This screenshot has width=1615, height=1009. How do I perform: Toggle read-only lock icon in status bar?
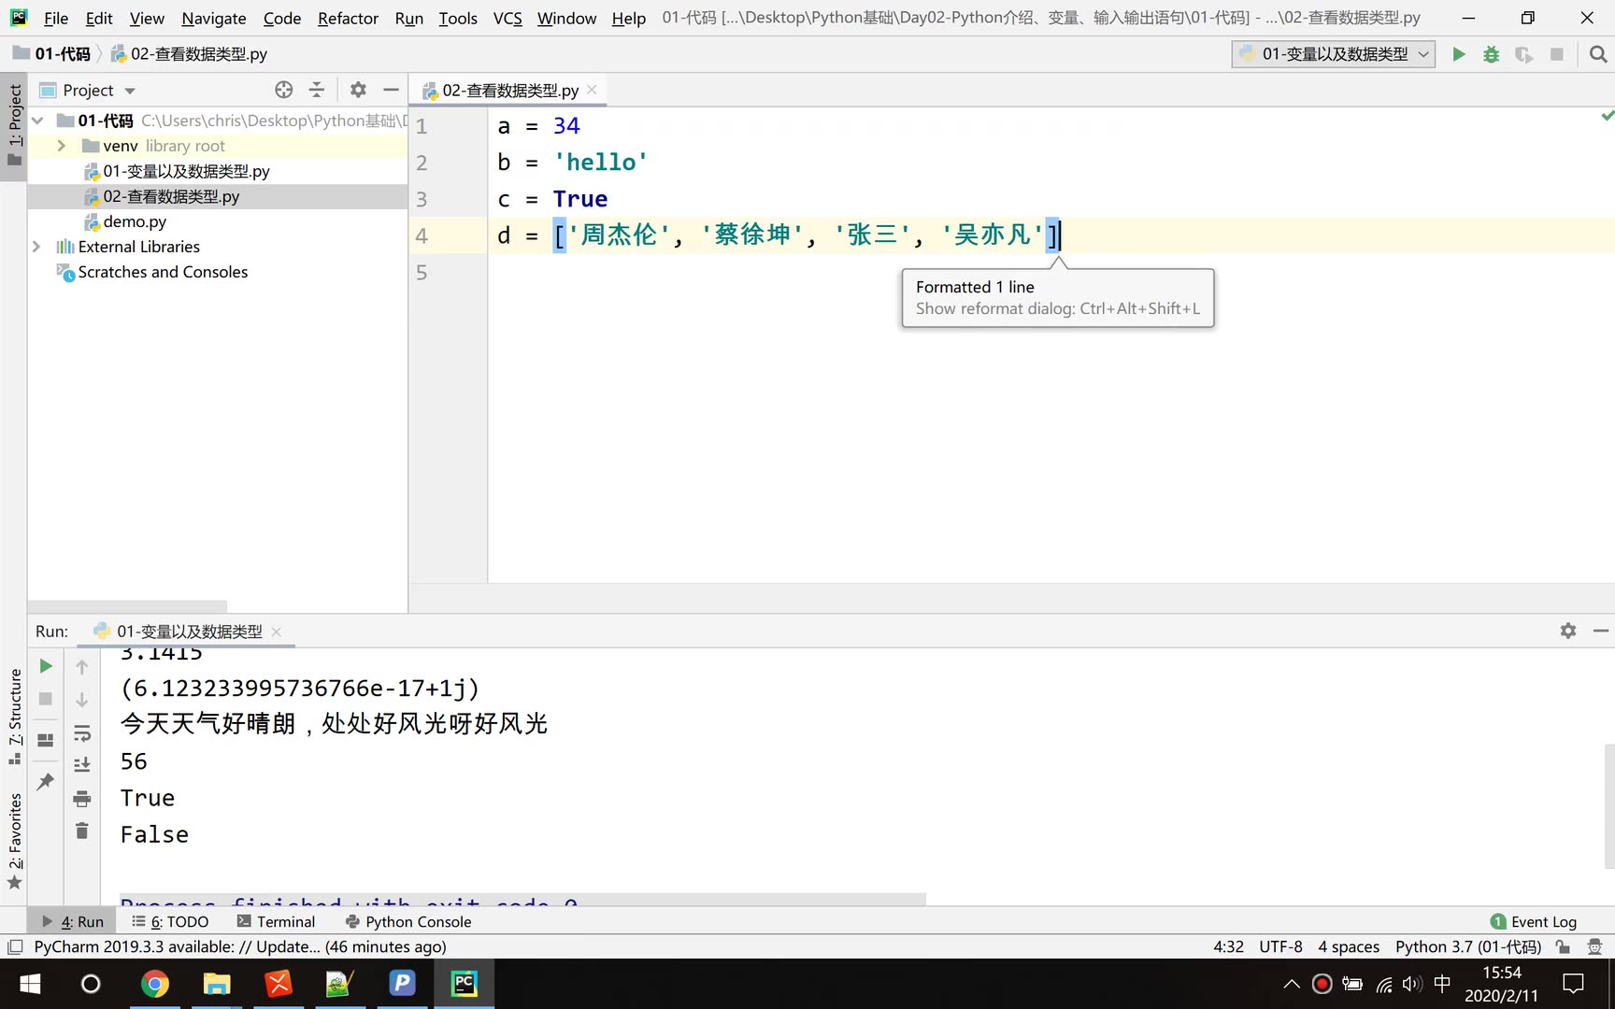coord(1563,947)
